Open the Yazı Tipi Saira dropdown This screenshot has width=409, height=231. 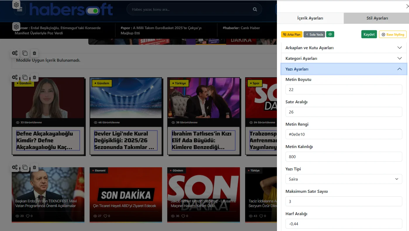(344, 179)
